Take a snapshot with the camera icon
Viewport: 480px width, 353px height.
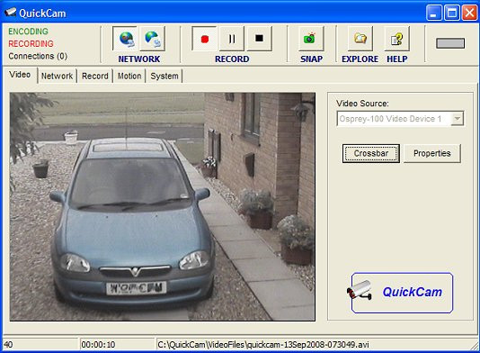point(310,39)
